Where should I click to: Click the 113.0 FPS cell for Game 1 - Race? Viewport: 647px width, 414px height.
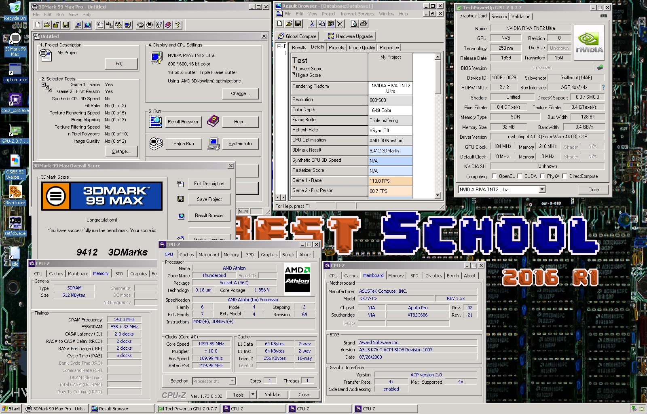coord(390,181)
